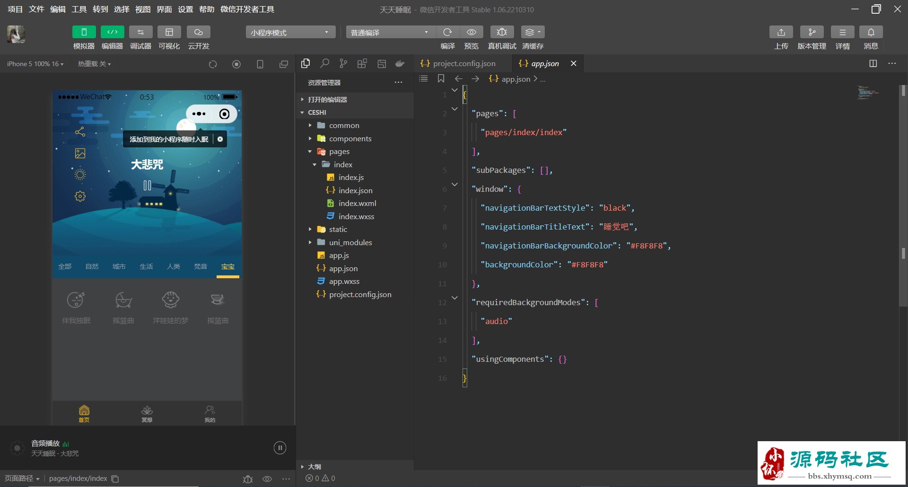Click the simulator share icon
908x487 pixels.
[x=80, y=132]
